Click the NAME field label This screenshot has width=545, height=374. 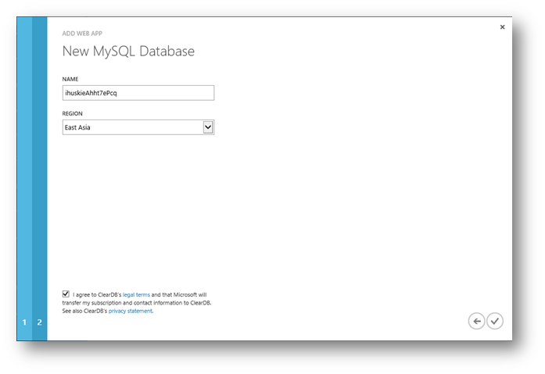[70, 79]
